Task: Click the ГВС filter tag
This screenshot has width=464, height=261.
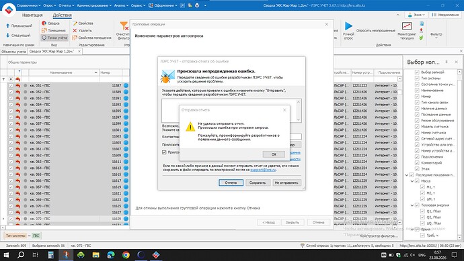Action: 36,236
